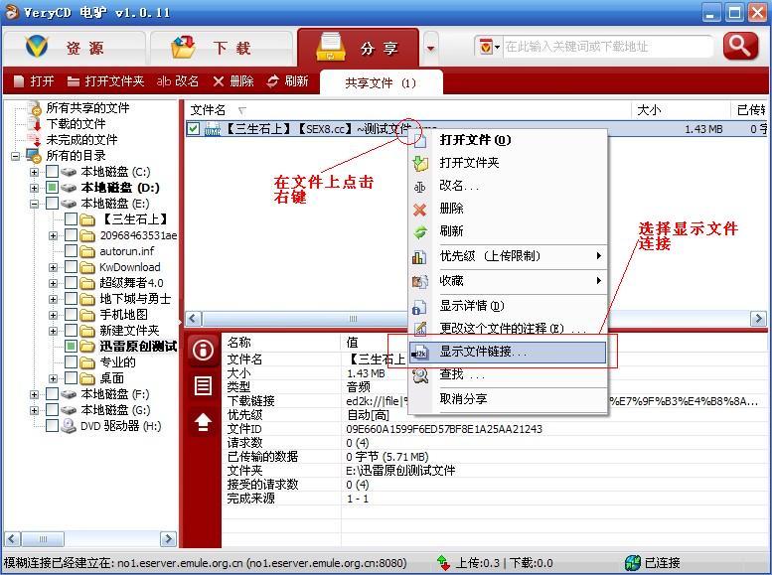Check the 本地磁盘 (C:) share checkbox
Screen dimensions: 772x575
pyautogui.click(x=53, y=172)
